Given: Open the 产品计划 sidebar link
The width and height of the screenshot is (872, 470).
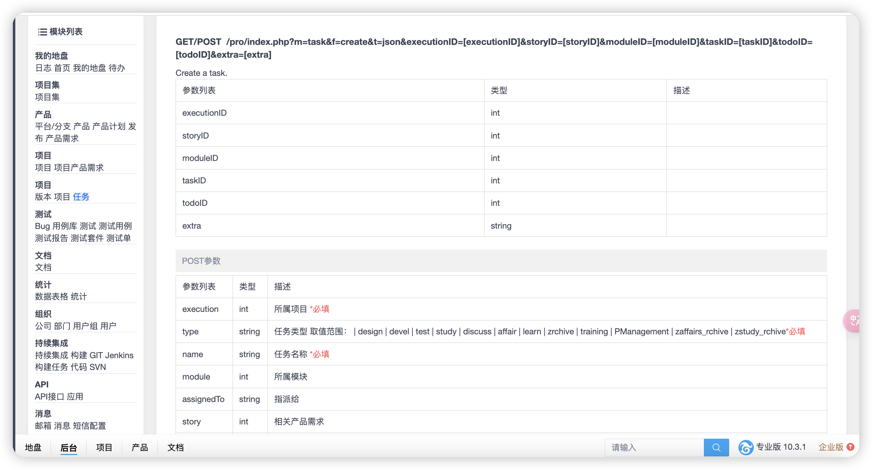Looking at the screenshot, I should [x=109, y=126].
